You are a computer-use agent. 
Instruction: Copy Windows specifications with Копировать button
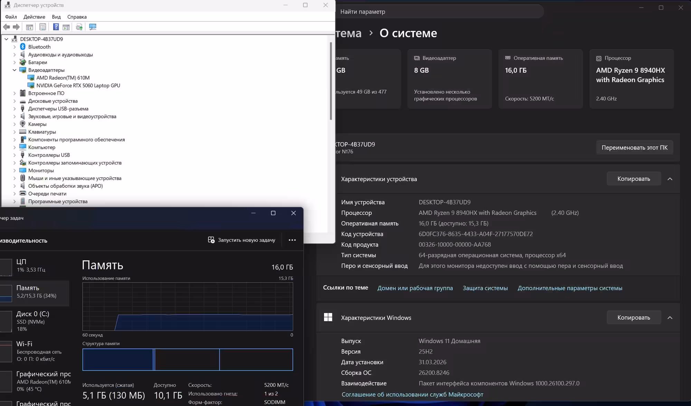click(x=634, y=317)
